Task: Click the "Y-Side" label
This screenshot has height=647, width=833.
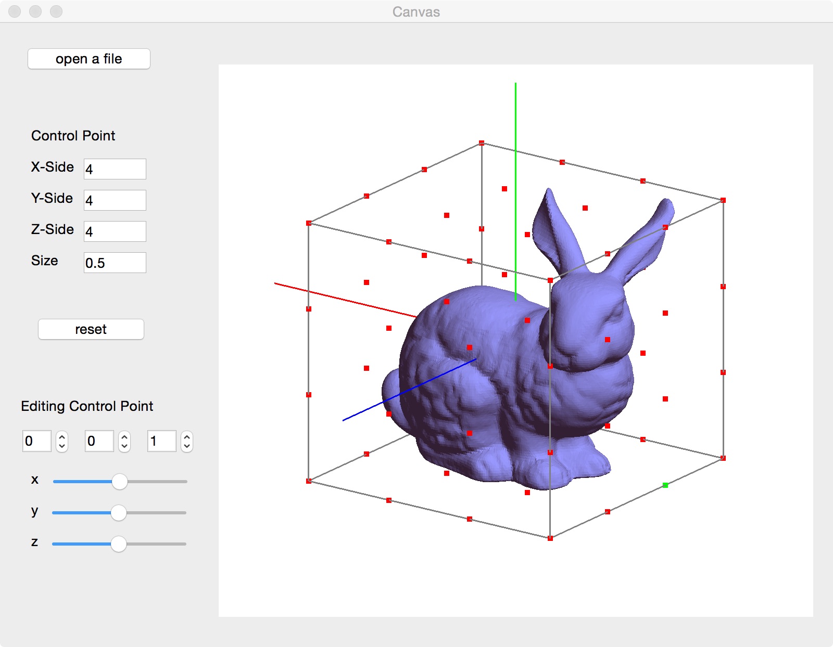Action: click(52, 198)
